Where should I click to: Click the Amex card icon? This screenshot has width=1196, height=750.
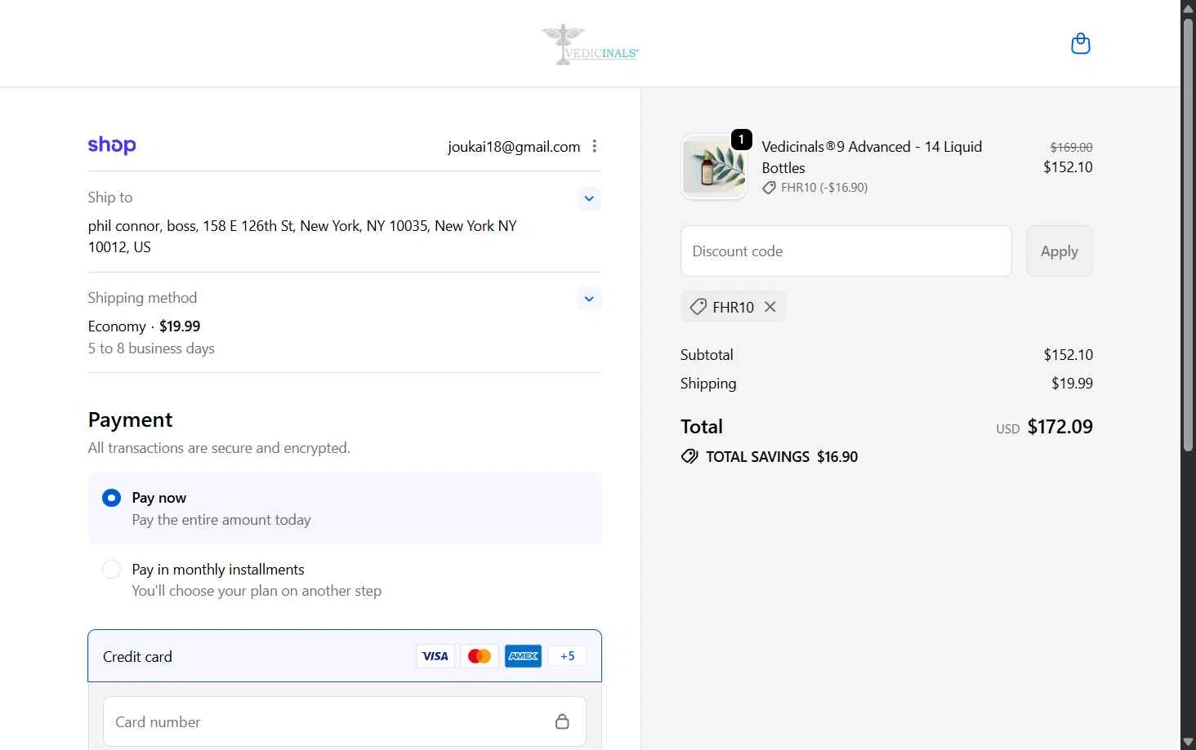click(x=523, y=656)
